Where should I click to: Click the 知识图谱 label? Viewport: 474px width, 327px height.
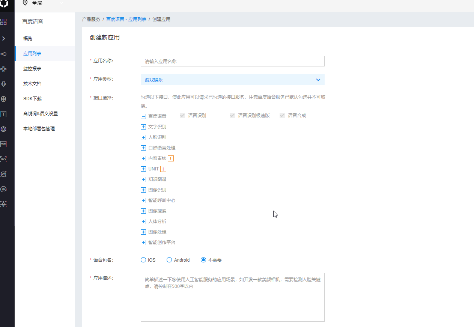(157, 179)
